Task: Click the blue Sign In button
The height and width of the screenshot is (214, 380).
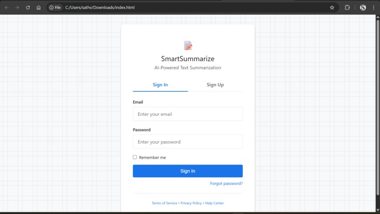Action: (x=188, y=171)
